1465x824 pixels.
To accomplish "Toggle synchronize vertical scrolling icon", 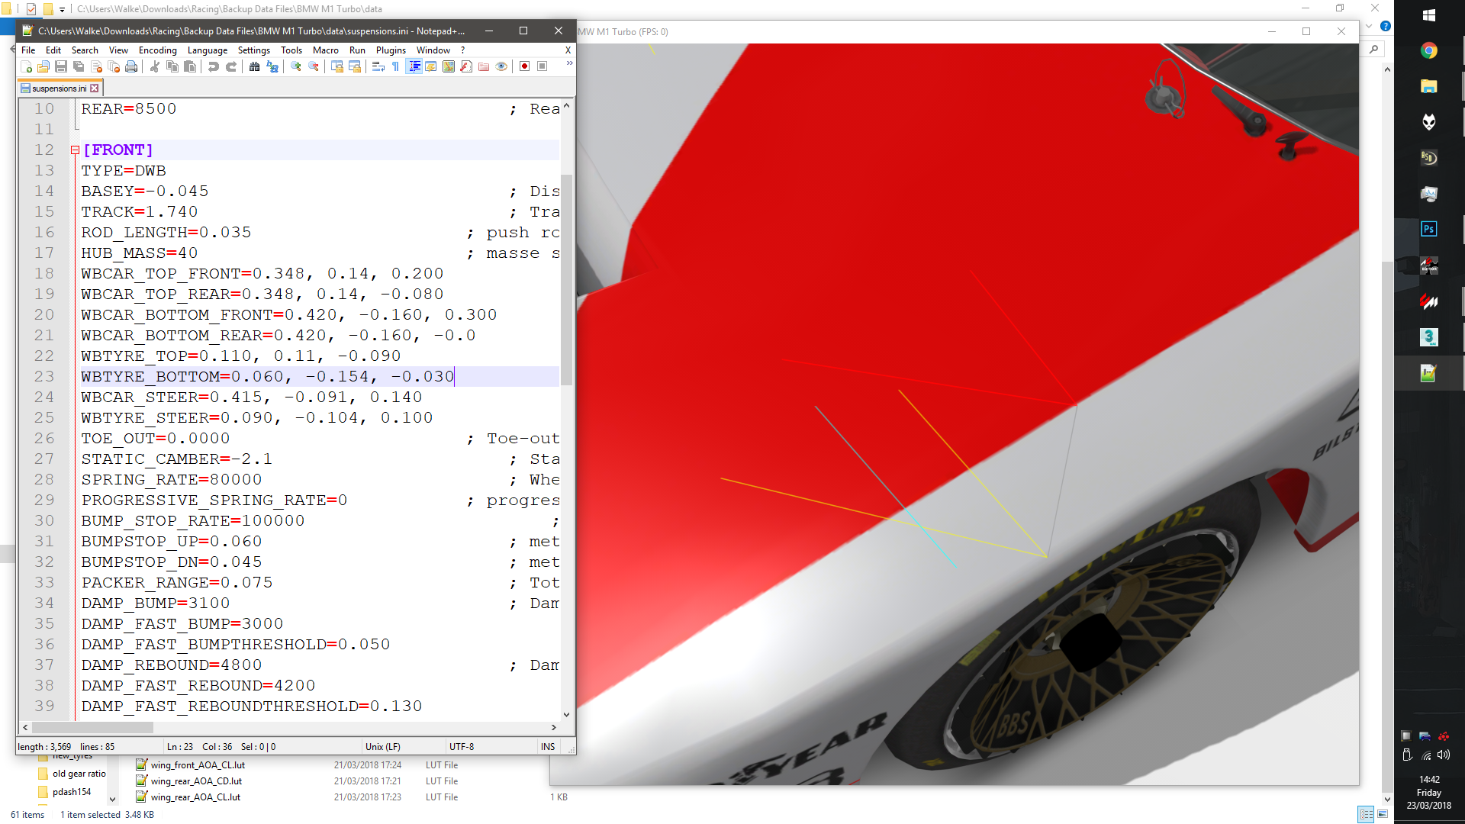I will point(337,66).
